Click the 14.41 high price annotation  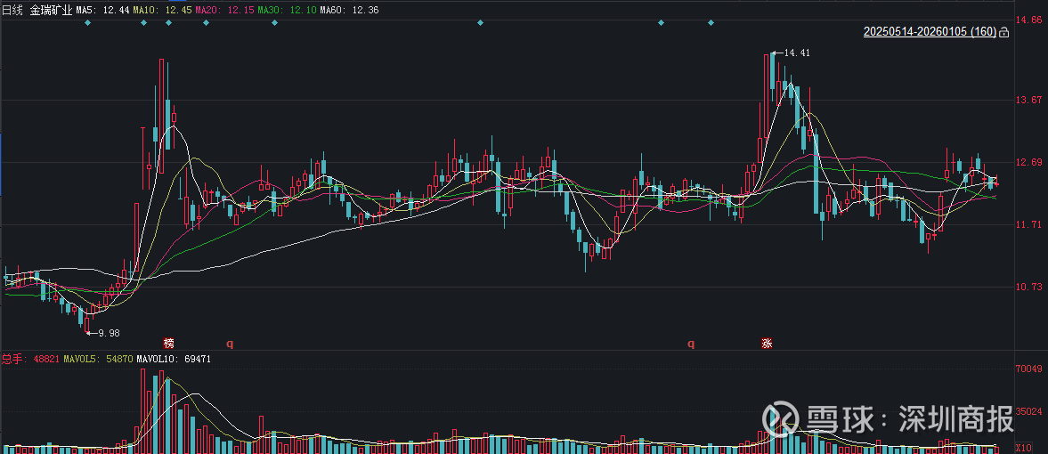(x=796, y=53)
